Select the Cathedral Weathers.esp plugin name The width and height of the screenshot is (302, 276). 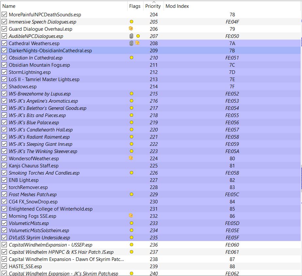click(x=34, y=43)
